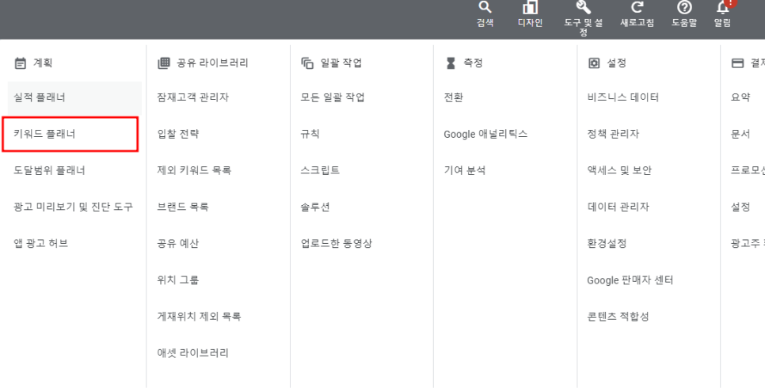The image size is (765, 392).
Task: Open the 도움말 help icon
Action: click(x=683, y=8)
